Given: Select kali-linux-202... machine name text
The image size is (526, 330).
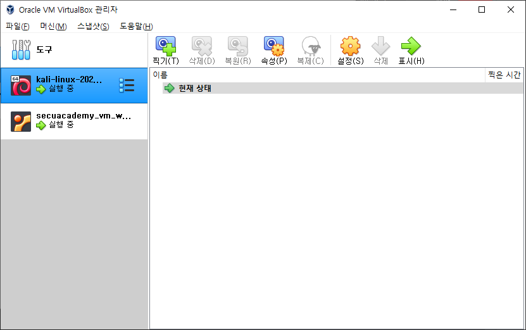Looking at the screenshot, I should click(69, 80).
